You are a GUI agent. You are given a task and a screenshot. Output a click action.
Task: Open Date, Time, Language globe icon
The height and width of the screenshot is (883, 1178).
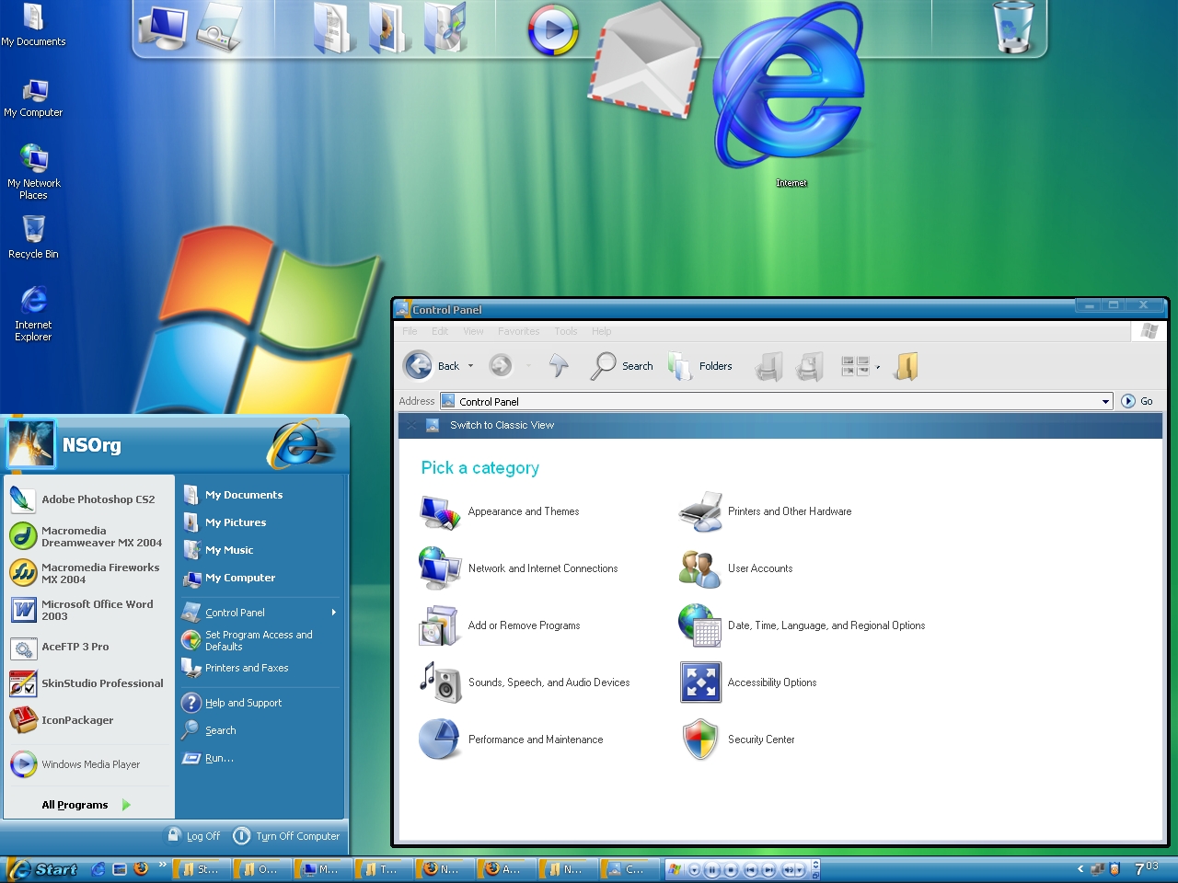699,625
